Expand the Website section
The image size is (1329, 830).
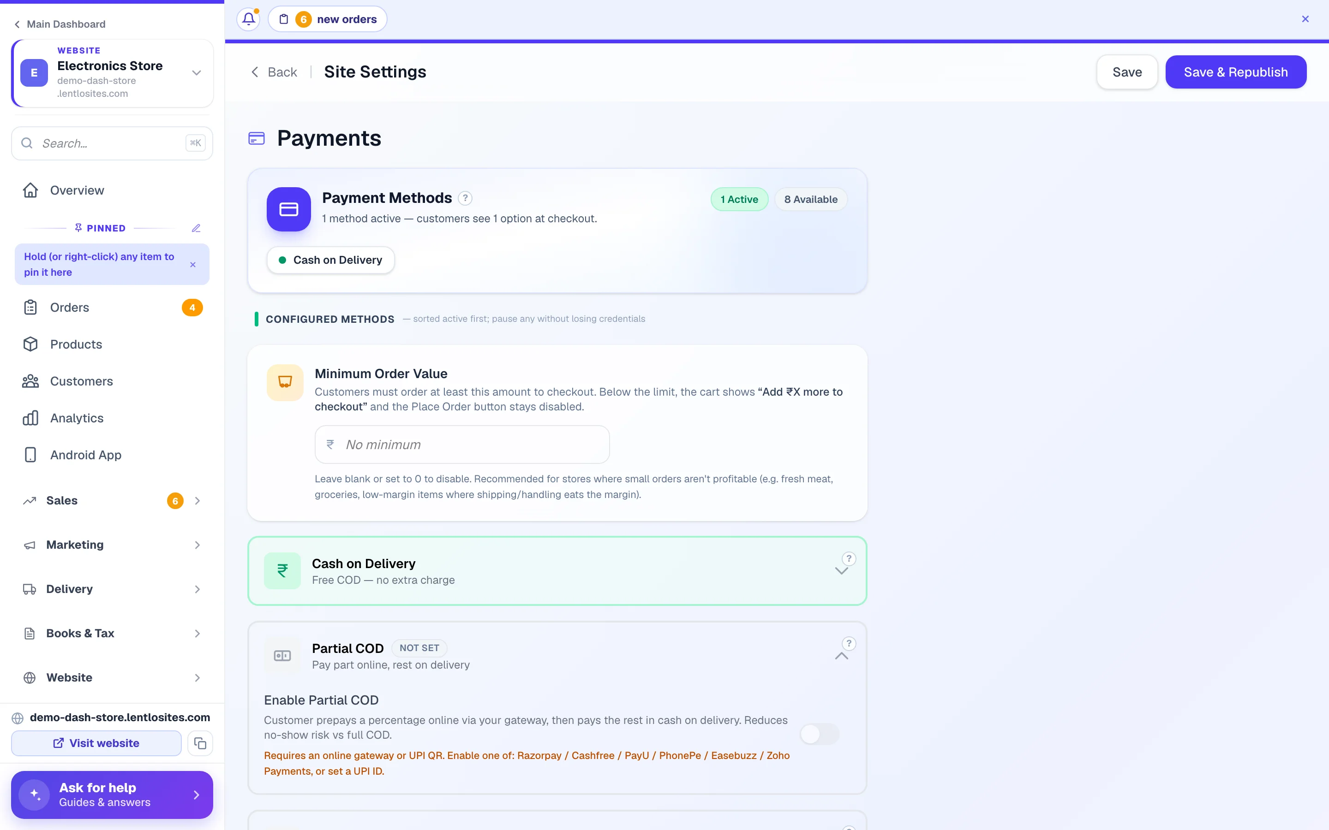coord(112,678)
